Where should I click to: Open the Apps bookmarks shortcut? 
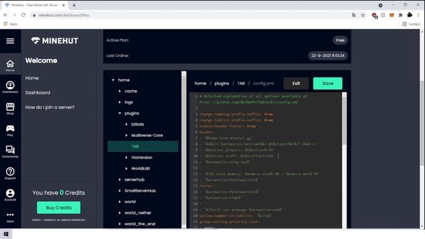coord(11,24)
